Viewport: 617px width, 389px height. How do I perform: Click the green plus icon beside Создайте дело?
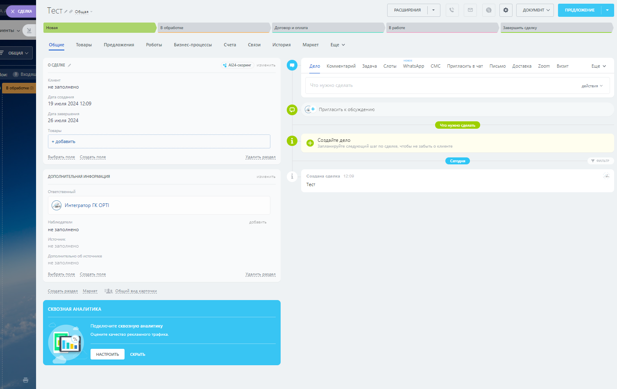click(x=310, y=143)
